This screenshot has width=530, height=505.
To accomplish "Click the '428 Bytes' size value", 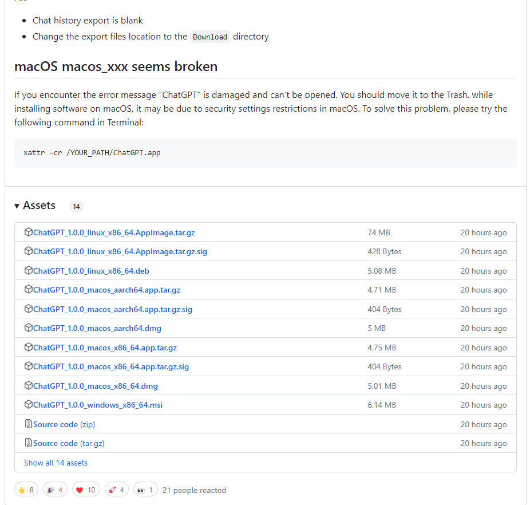I will (x=385, y=252).
